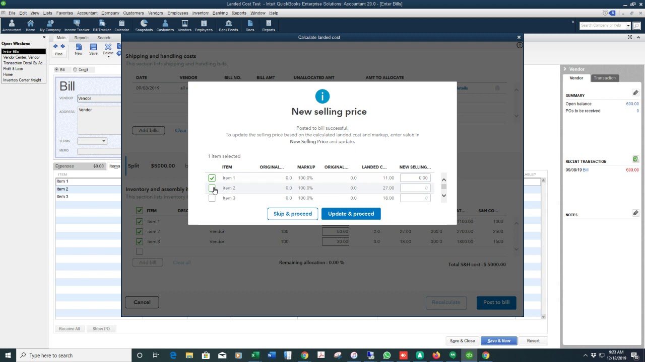Open the Docs icon in the icon bar
Screen dimensions: 645x362
tap(250, 26)
